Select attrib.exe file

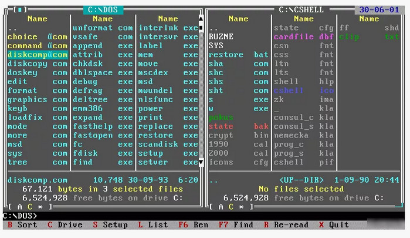[103, 55]
